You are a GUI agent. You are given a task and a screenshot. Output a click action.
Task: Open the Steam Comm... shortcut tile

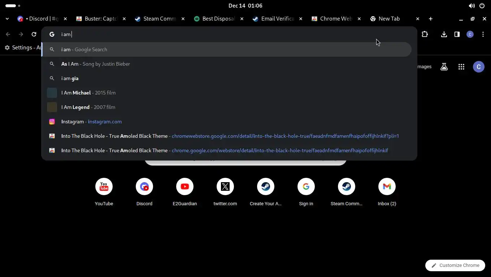pos(347,192)
